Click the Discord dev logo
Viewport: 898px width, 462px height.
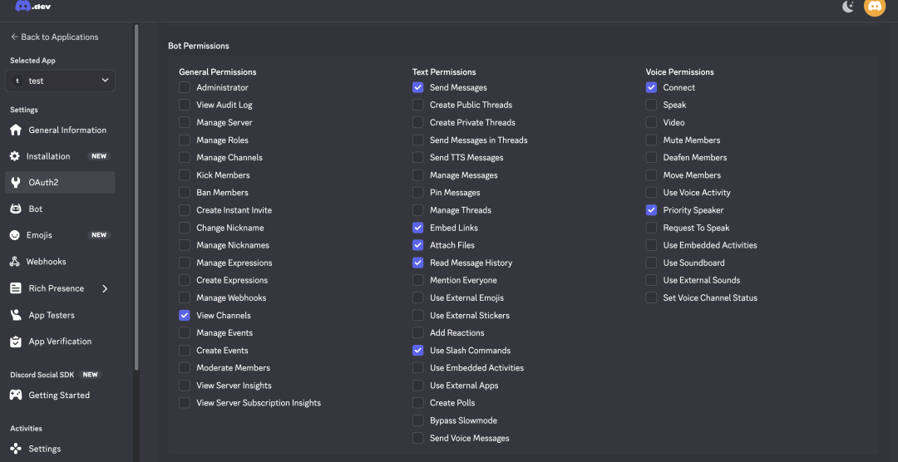tap(33, 7)
